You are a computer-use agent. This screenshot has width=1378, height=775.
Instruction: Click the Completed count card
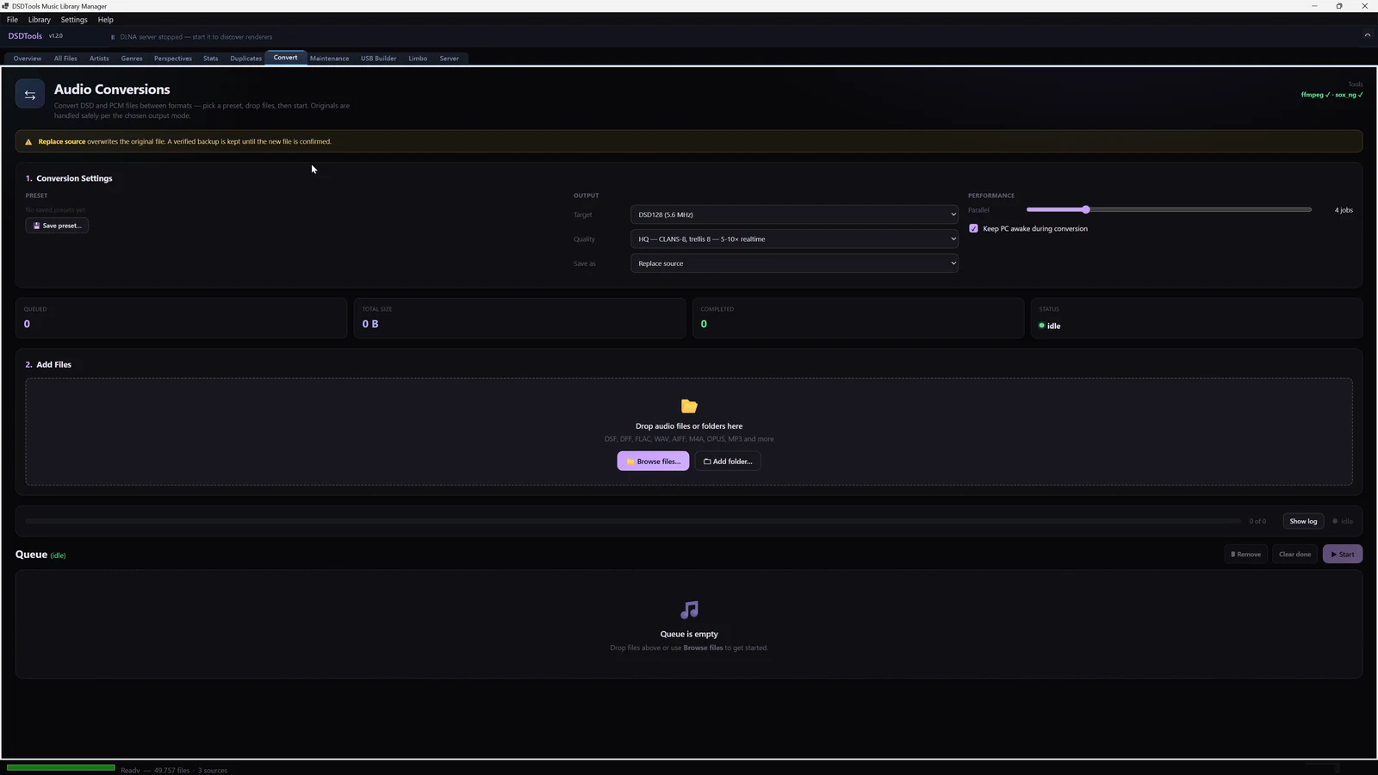(858, 318)
